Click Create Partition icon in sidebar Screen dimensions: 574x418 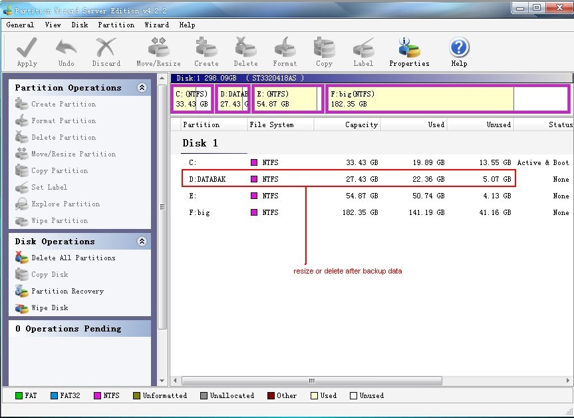pyautogui.click(x=21, y=104)
